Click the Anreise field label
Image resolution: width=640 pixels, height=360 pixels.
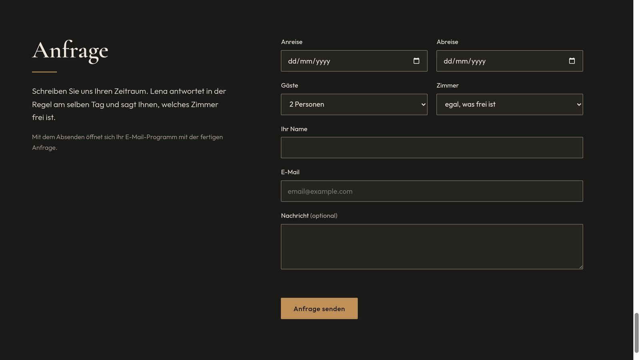tap(292, 42)
